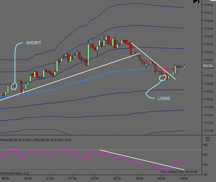Click the 08:00 time axis label

[x=95, y=178]
